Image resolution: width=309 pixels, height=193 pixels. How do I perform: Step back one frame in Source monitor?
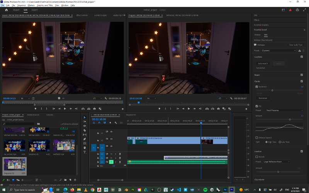59,109
